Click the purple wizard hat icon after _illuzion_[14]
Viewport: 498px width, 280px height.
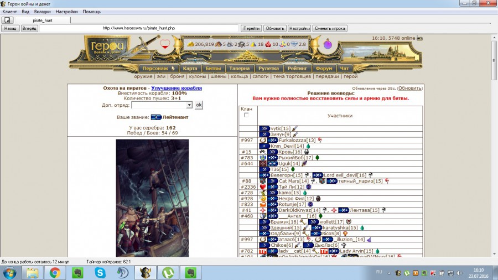coord(369,240)
